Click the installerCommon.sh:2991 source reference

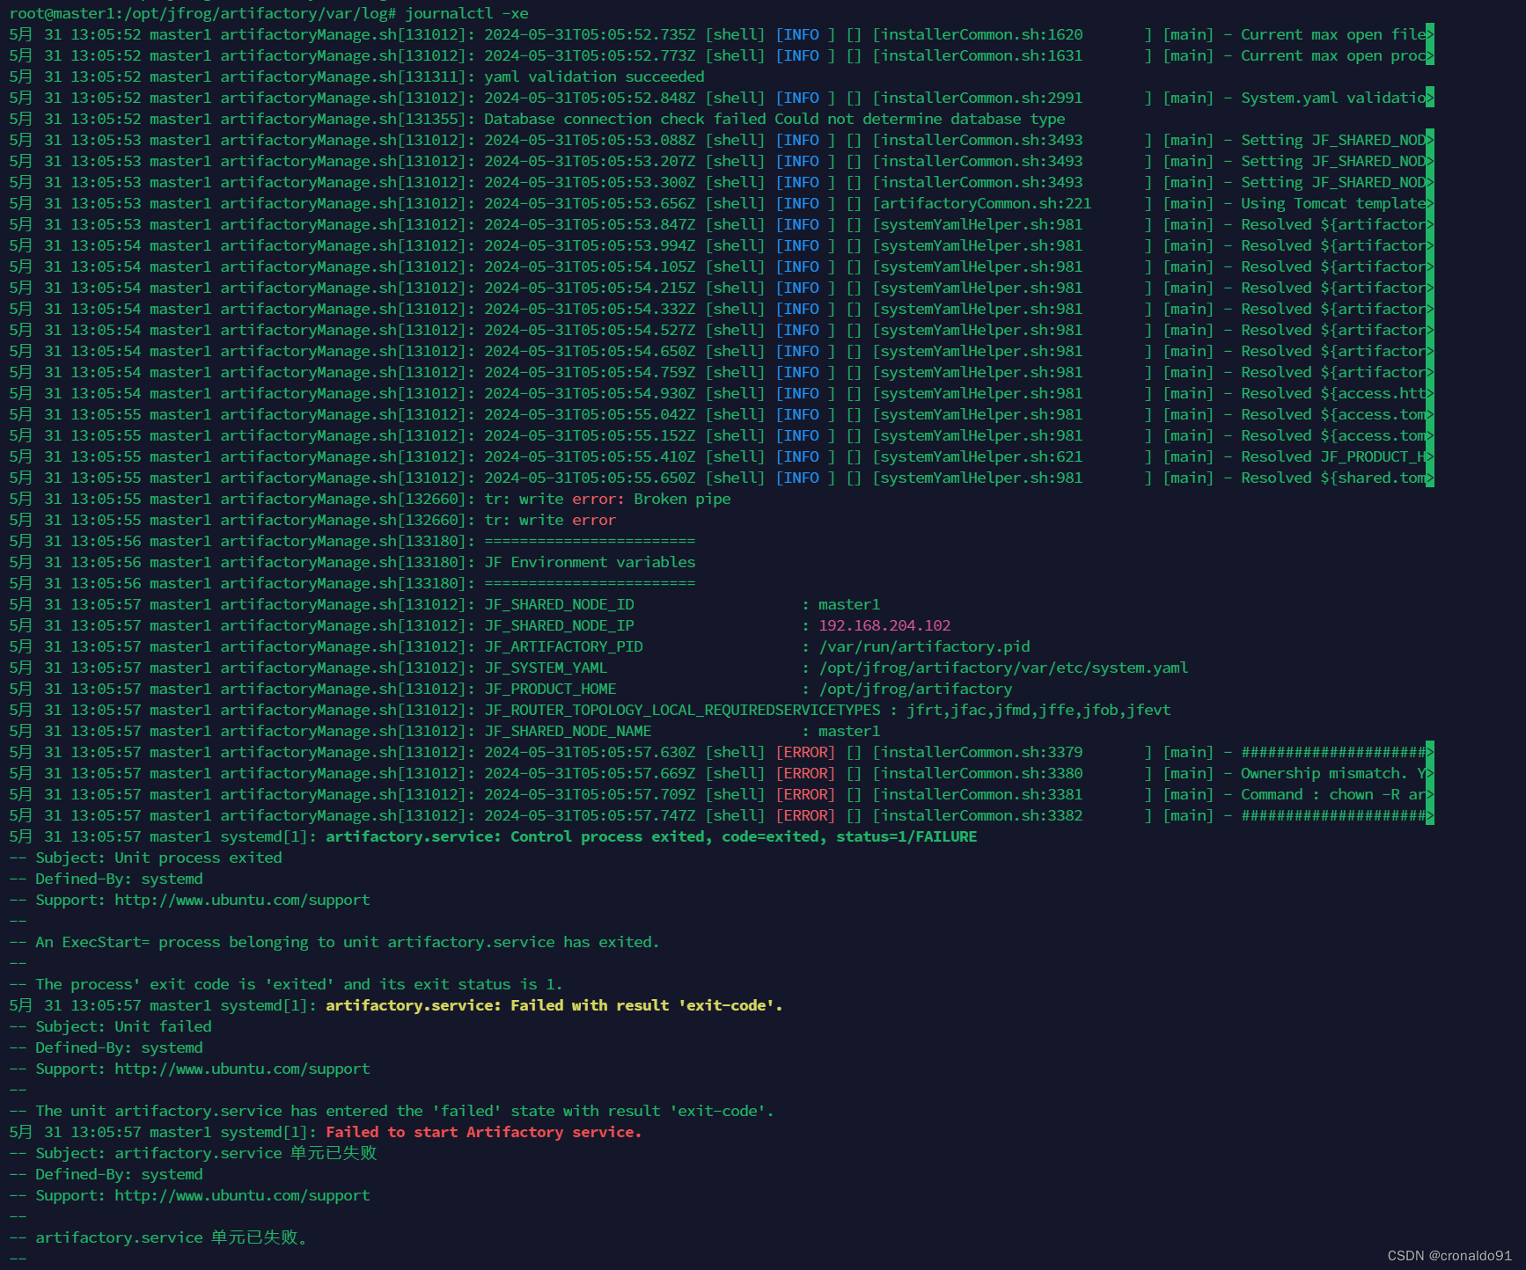click(981, 98)
